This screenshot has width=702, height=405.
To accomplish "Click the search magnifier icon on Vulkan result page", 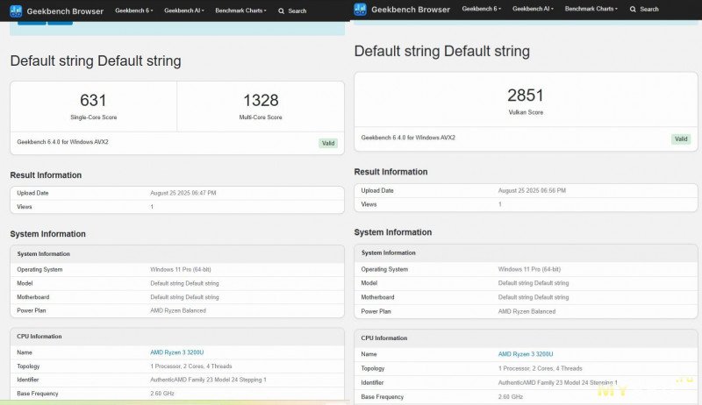I will coord(633,10).
